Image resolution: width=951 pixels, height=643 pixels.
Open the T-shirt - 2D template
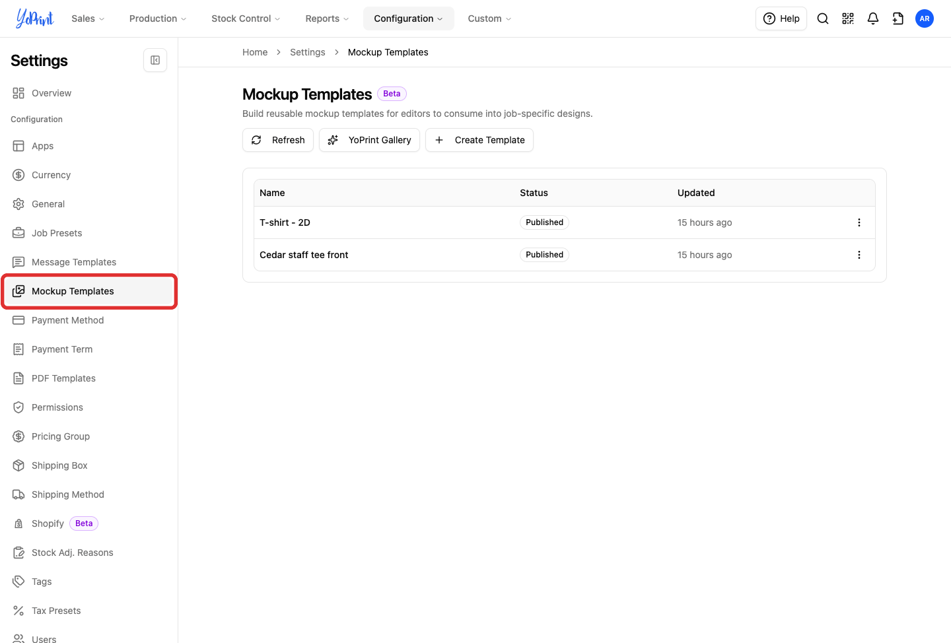point(285,222)
